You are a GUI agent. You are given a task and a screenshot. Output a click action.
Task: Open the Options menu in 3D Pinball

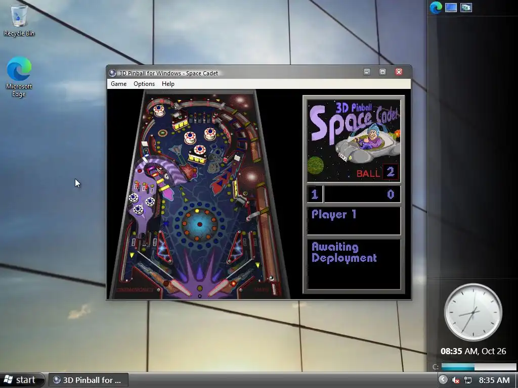pyautogui.click(x=144, y=84)
